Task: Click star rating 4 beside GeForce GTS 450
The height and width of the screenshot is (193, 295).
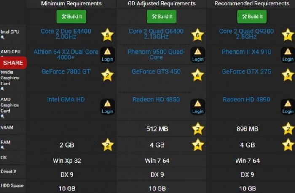Action: click(x=198, y=75)
